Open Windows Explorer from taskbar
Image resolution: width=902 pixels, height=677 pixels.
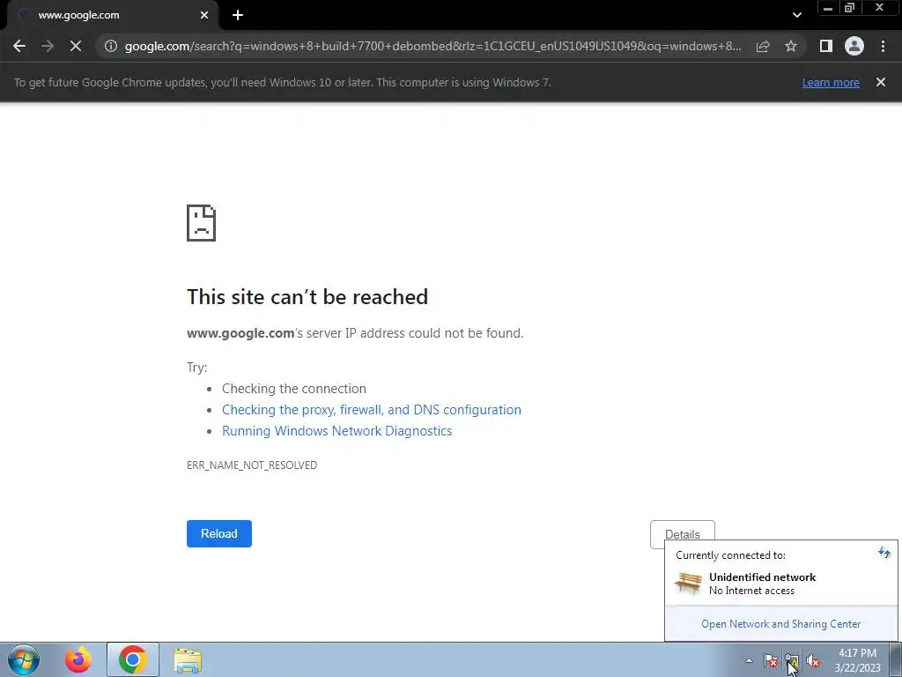tap(189, 659)
